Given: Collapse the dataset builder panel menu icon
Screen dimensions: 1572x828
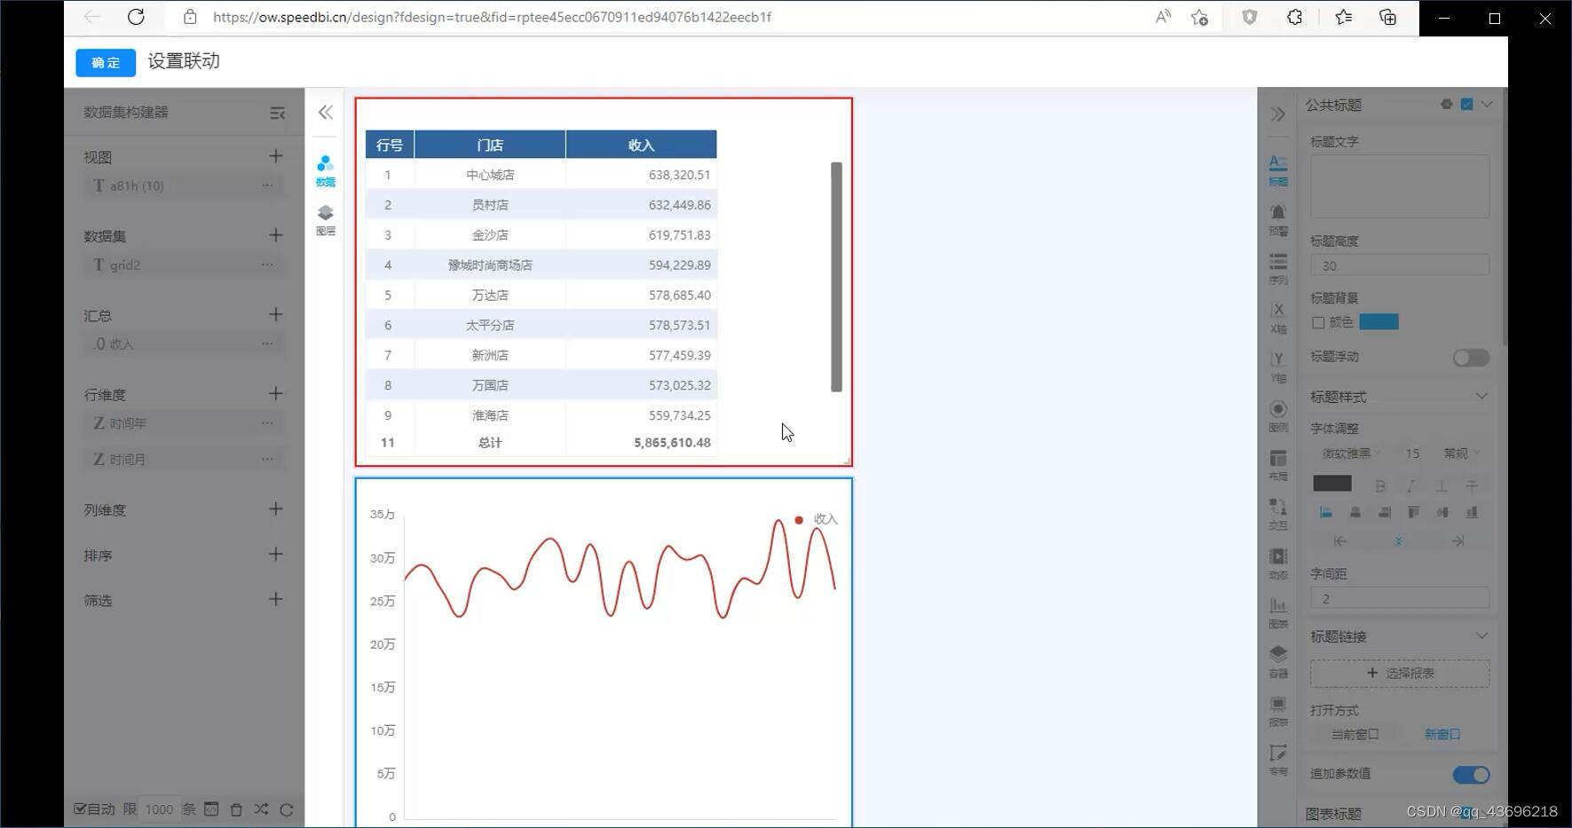Looking at the screenshot, I should [x=277, y=113].
